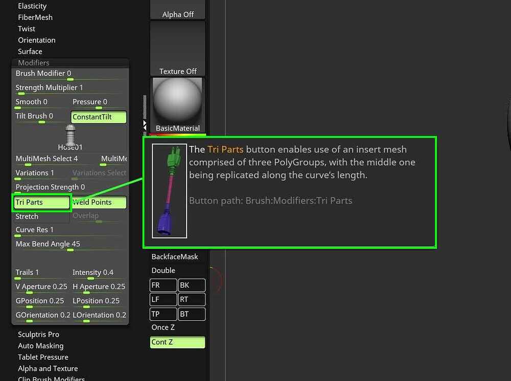Viewport: 511px width, 381px height.
Task: Select the RT right view button
Action: click(192, 300)
